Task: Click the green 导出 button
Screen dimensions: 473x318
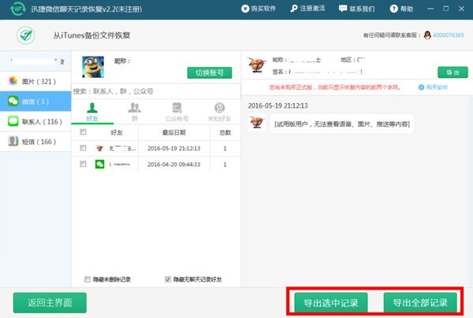Action: [453, 72]
